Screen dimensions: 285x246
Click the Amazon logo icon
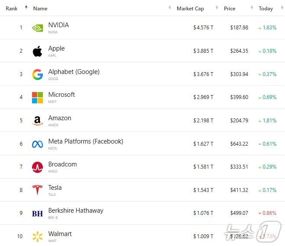[x=37, y=121]
